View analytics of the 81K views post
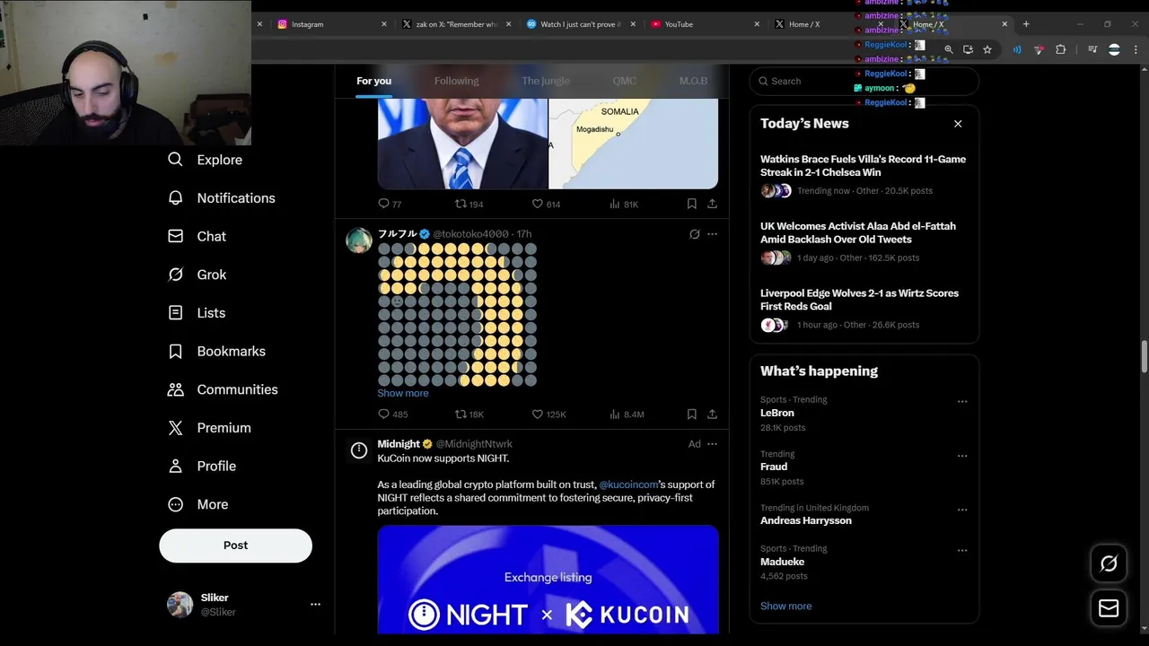The width and height of the screenshot is (1149, 646). pos(624,205)
